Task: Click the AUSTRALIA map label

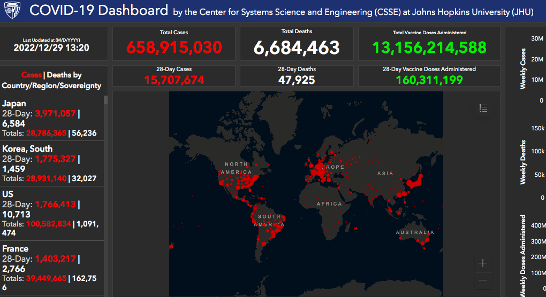Action: (x=415, y=232)
